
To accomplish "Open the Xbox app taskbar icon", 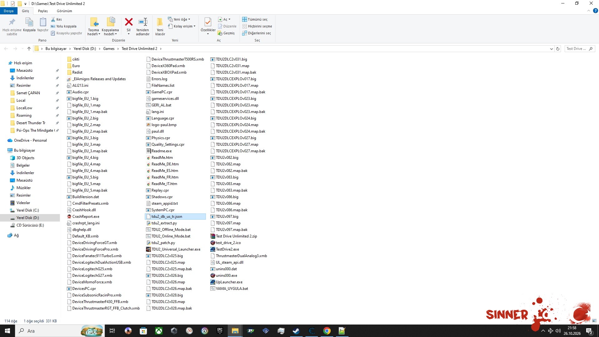I will (159, 331).
